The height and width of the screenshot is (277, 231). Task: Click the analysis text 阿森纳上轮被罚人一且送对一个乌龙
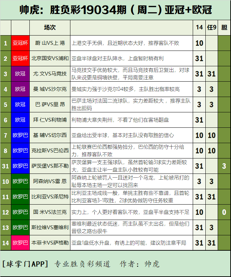pos(112,178)
